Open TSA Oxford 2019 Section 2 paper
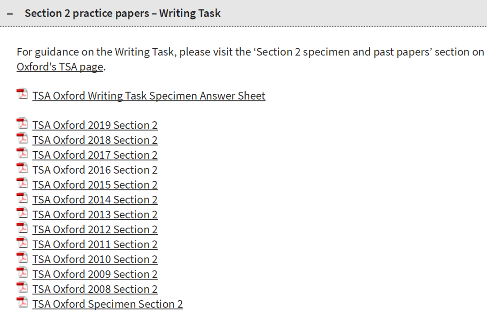 [x=95, y=125]
